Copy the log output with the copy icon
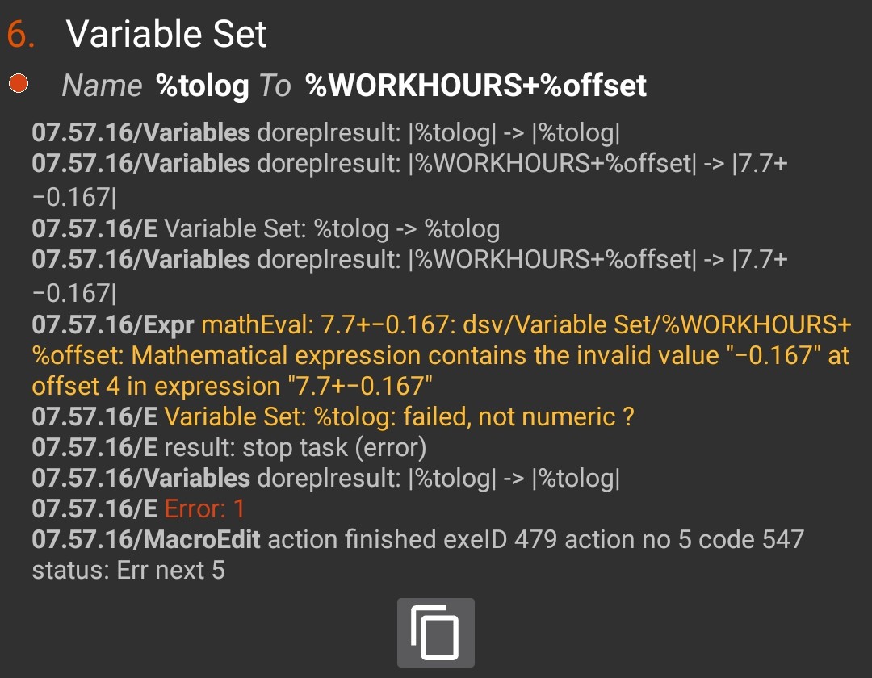This screenshot has height=678, width=872. 435,633
